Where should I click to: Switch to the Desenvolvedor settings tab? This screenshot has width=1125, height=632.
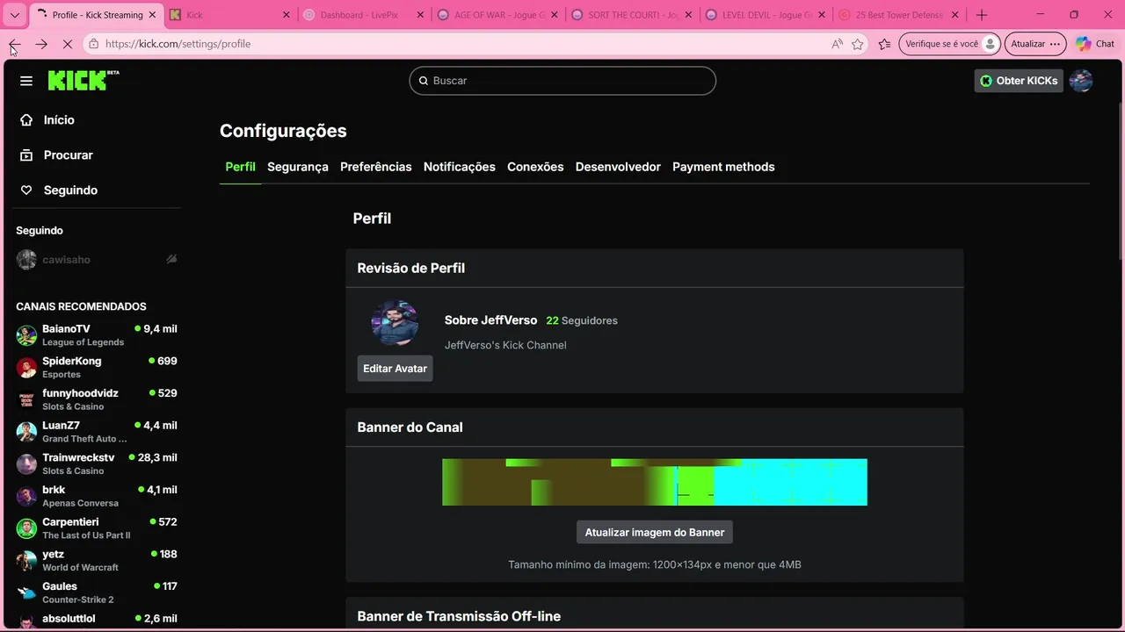(x=618, y=167)
